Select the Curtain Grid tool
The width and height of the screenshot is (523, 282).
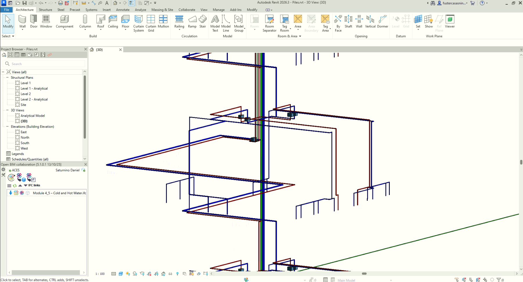tap(151, 23)
